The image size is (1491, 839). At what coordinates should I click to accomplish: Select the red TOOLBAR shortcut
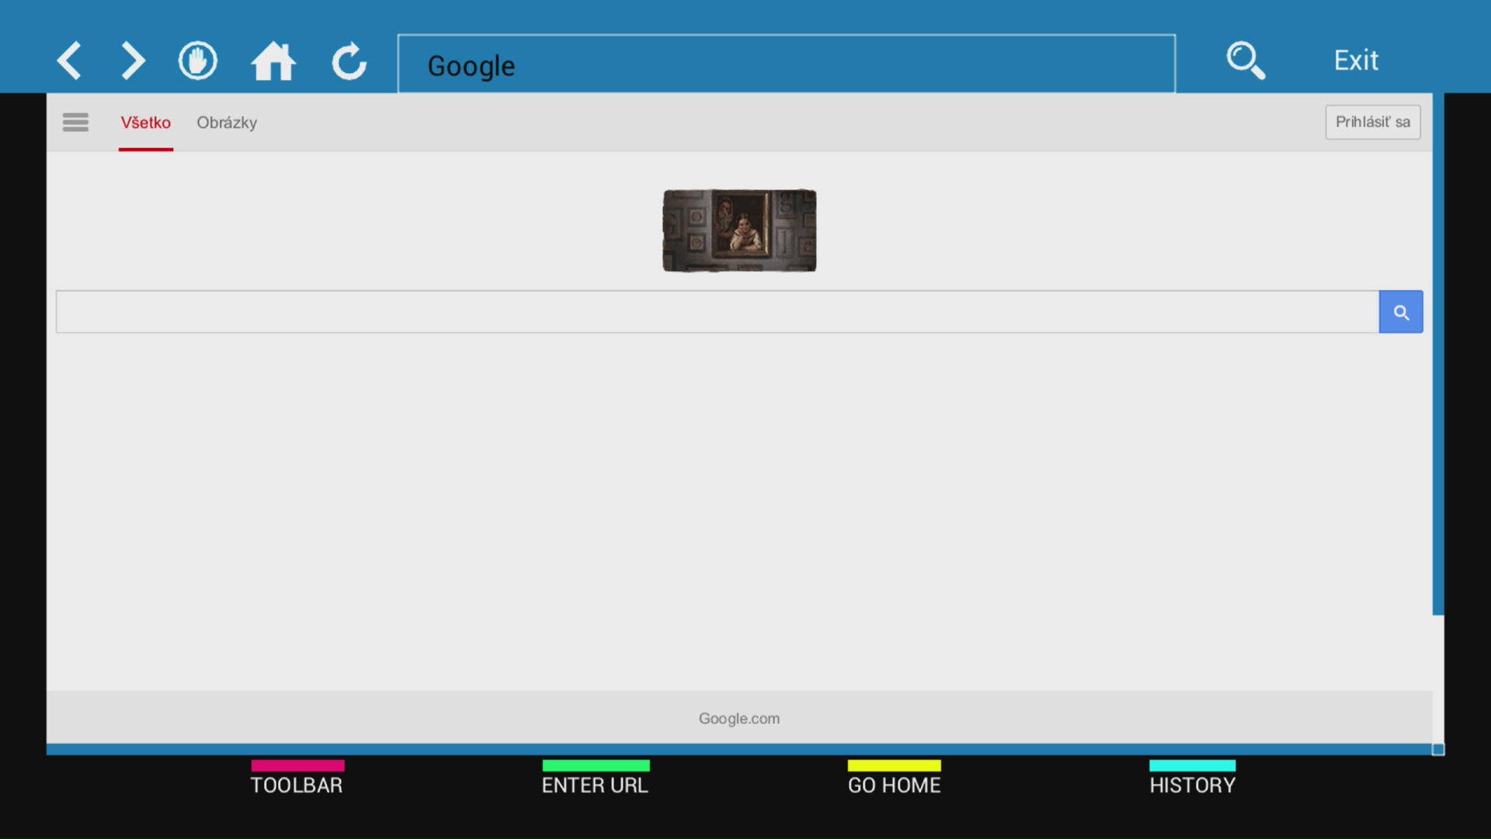[297, 778]
